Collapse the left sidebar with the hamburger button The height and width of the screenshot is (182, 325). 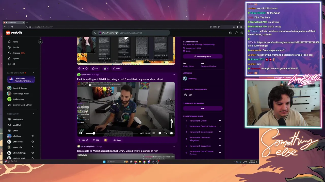[x=40, y=42]
